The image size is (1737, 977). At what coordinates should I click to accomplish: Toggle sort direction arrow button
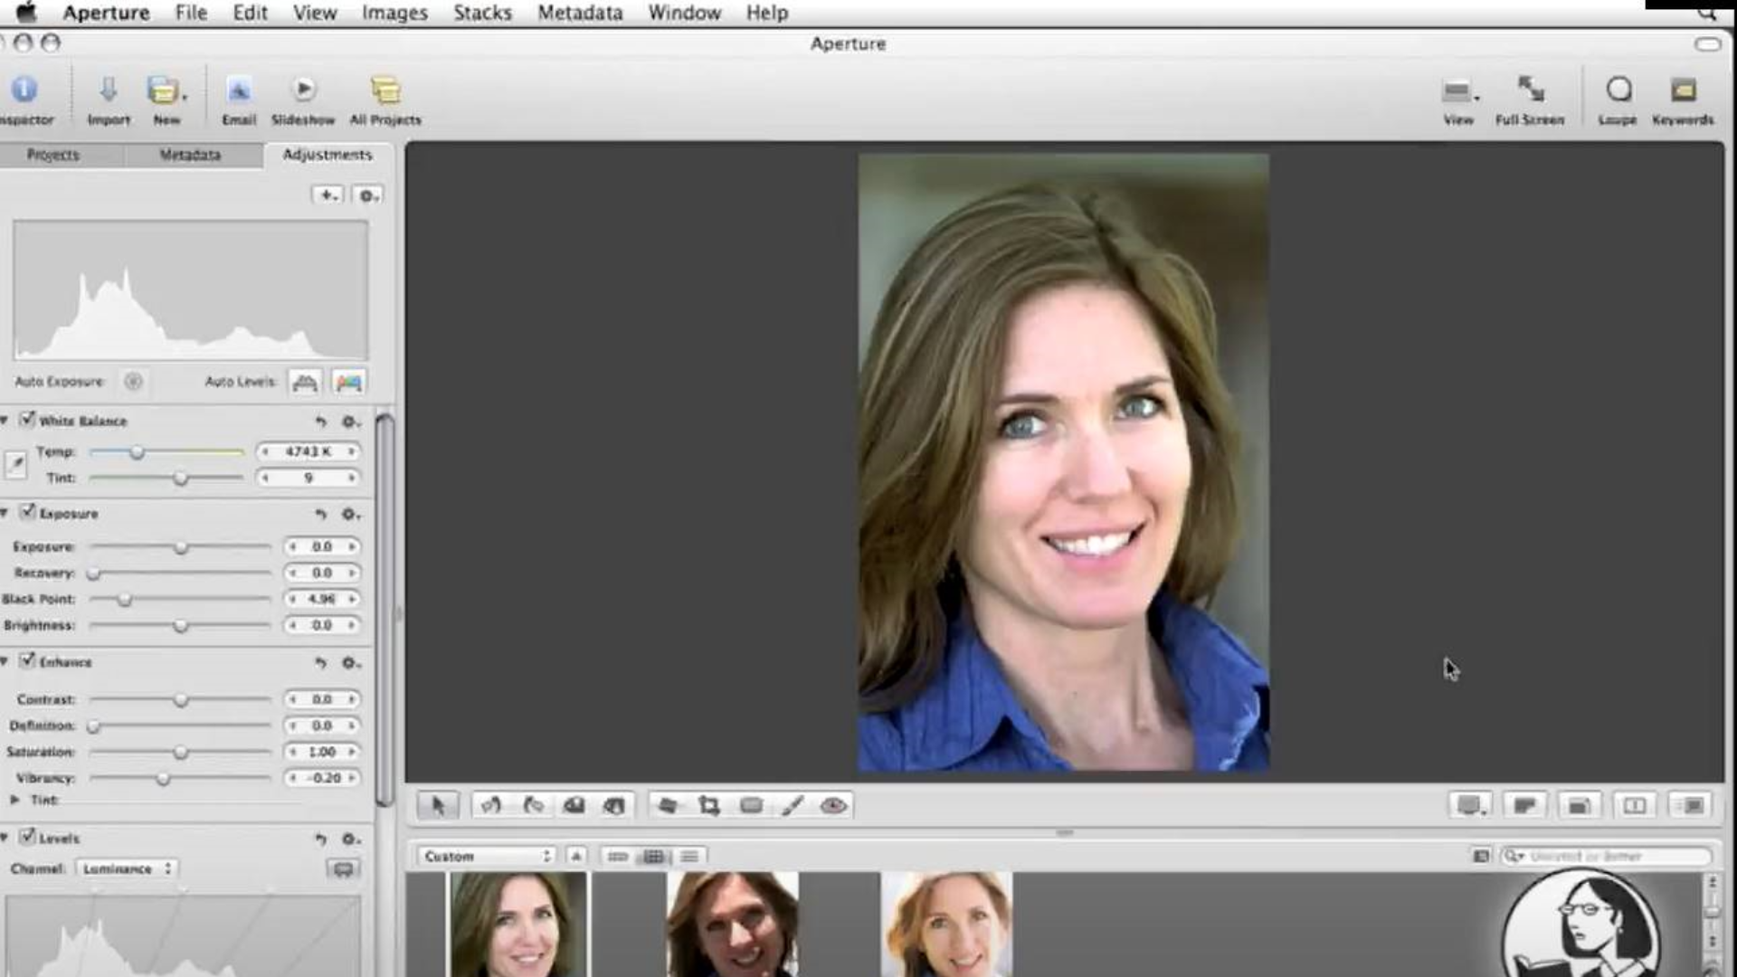pos(576,856)
